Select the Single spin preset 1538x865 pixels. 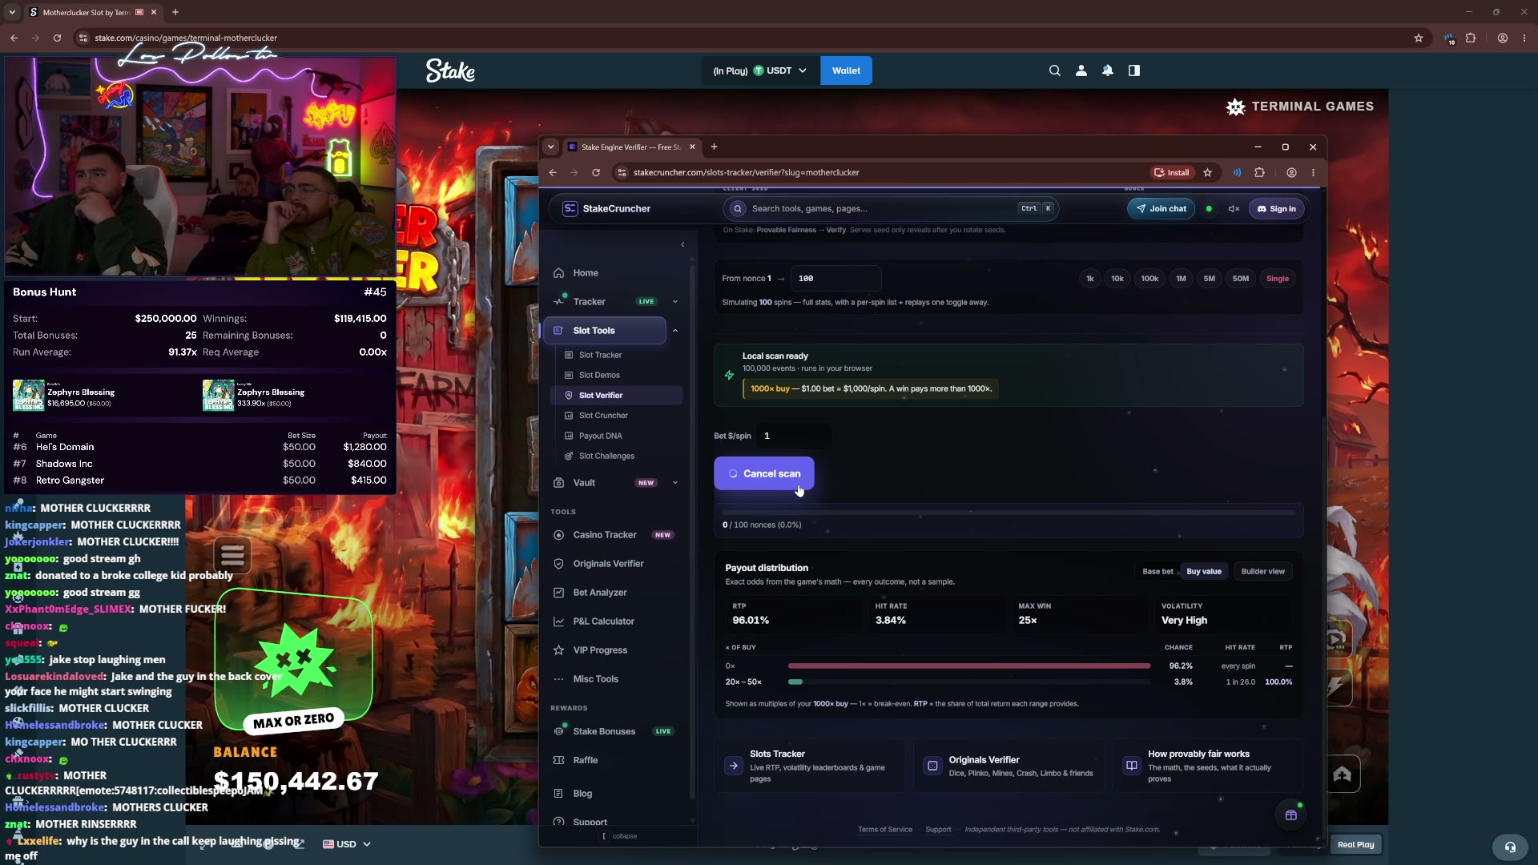[x=1277, y=279]
